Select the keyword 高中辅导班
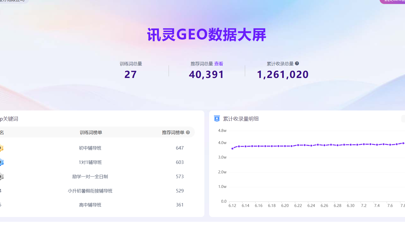Screen dimensions: 405x226 click(90, 205)
